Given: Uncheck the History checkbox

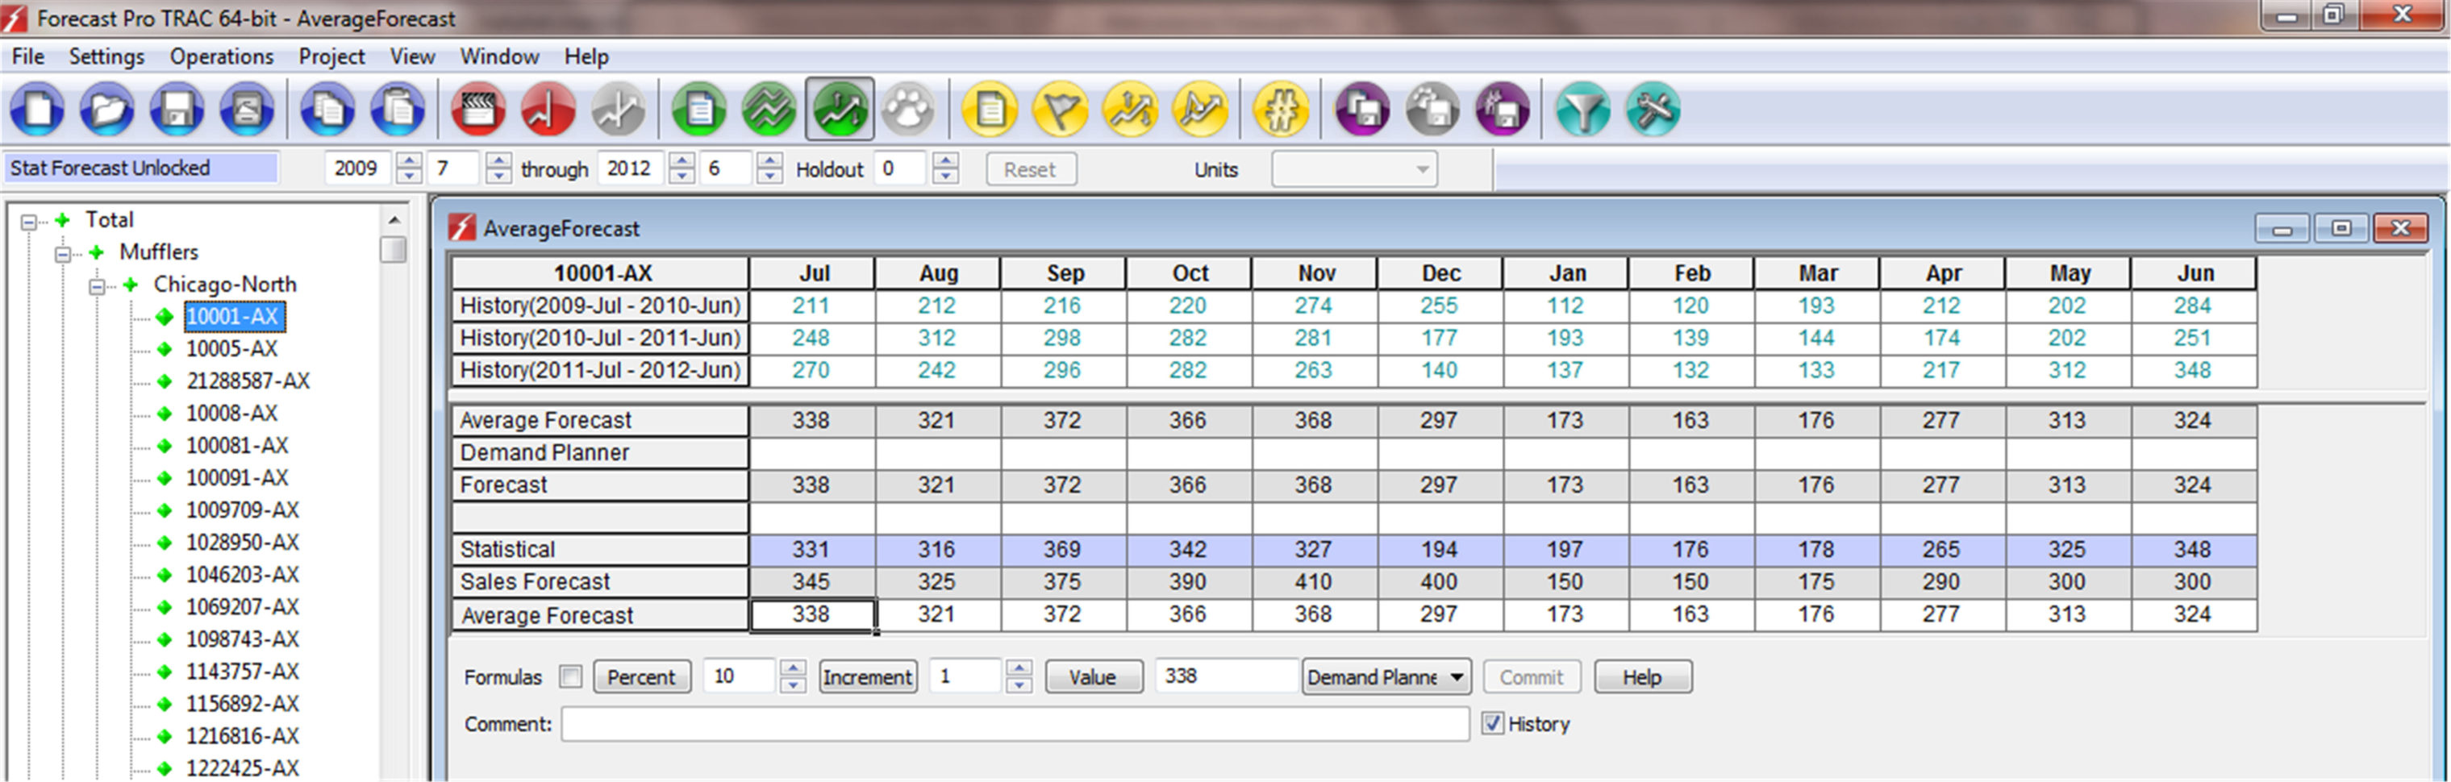Looking at the screenshot, I should point(1492,723).
